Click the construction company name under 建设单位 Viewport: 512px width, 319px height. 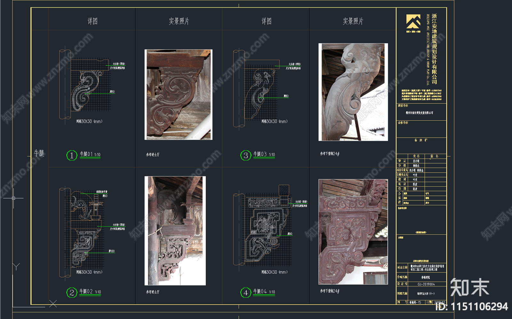tap(419, 113)
